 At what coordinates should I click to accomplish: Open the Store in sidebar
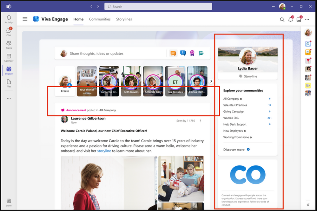tap(9, 202)
